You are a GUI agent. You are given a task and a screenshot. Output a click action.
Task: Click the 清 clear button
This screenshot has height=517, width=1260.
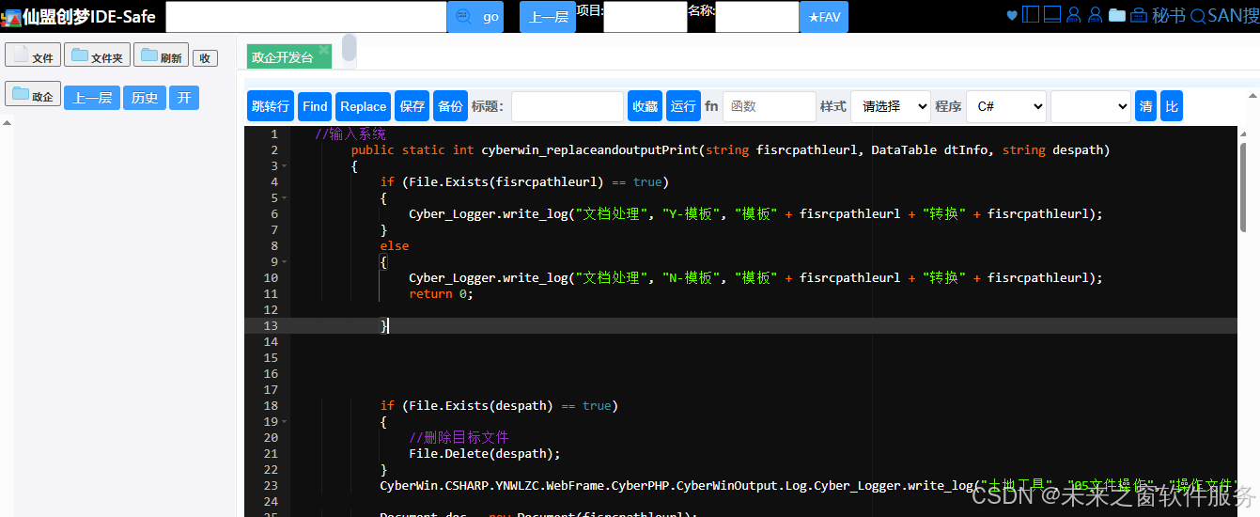tap(1145, 106)
